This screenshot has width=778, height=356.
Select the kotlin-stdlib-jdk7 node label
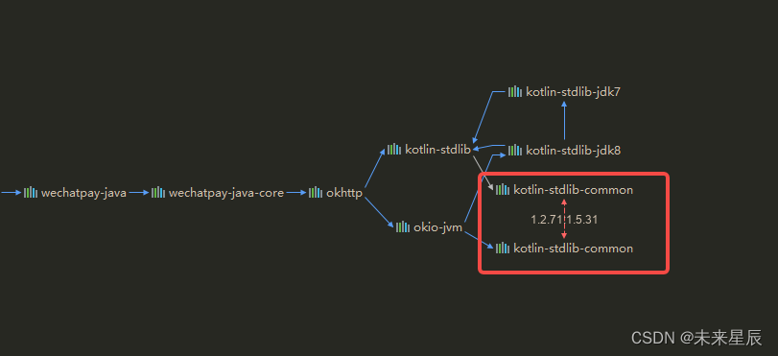573,92
